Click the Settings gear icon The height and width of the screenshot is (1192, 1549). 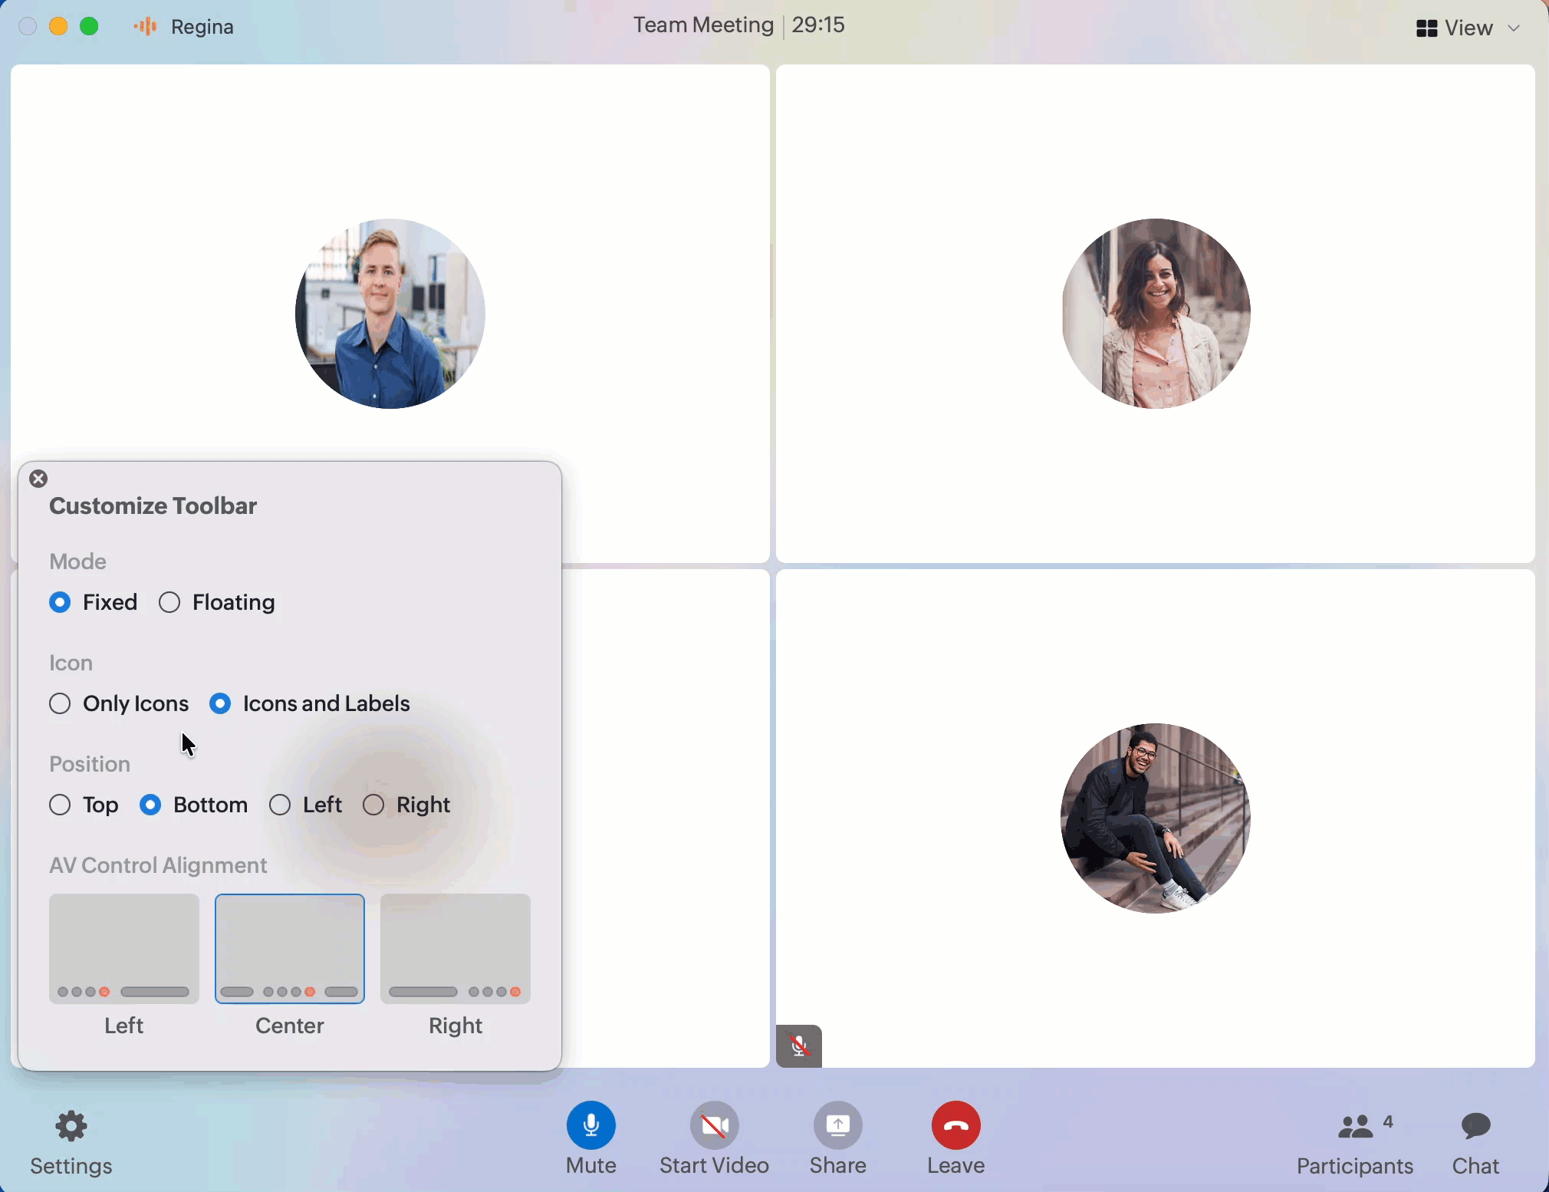point(71,1125)
